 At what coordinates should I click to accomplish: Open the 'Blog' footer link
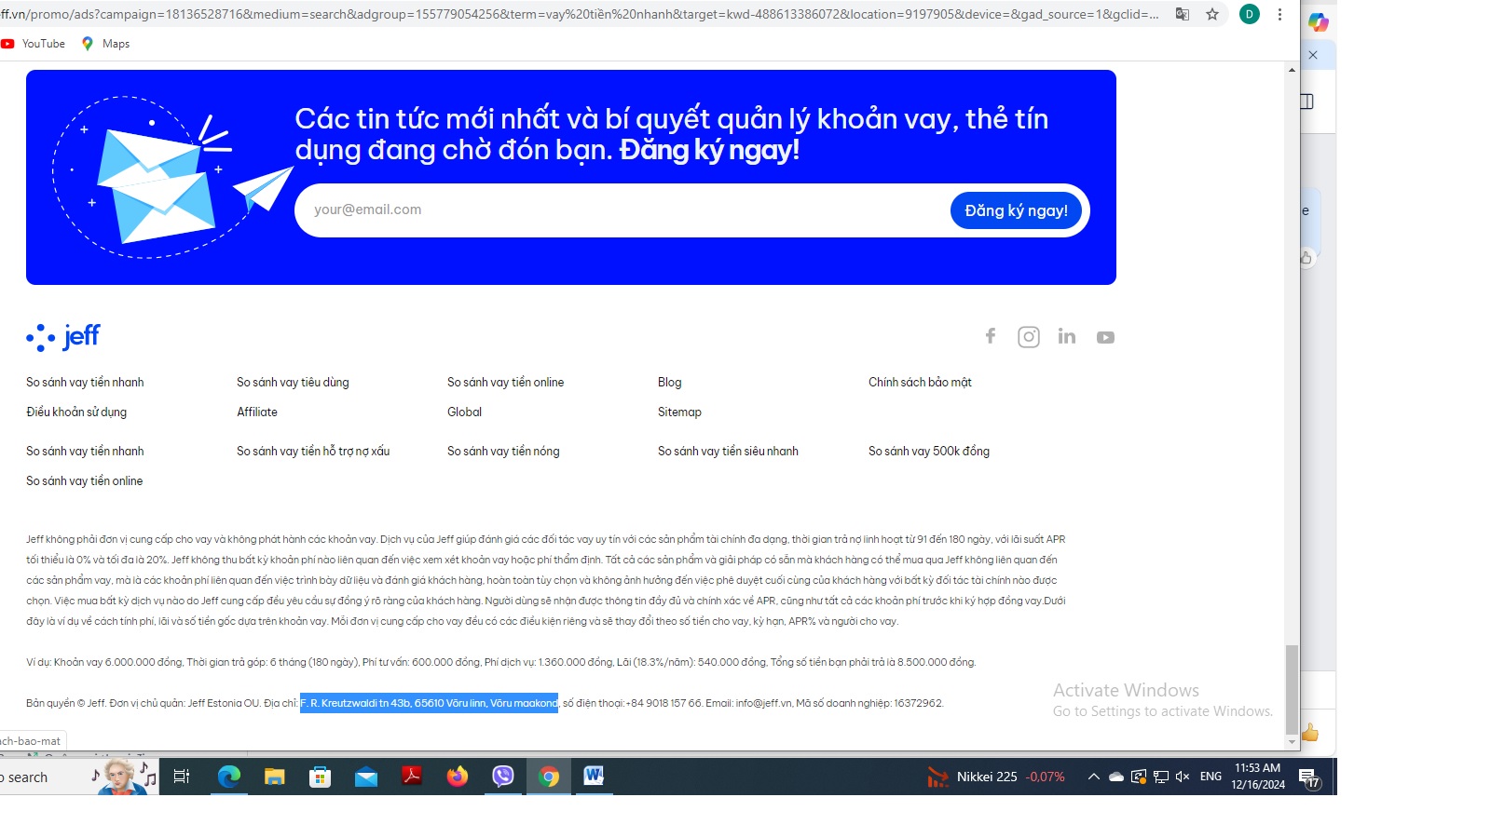pos(670,383)
